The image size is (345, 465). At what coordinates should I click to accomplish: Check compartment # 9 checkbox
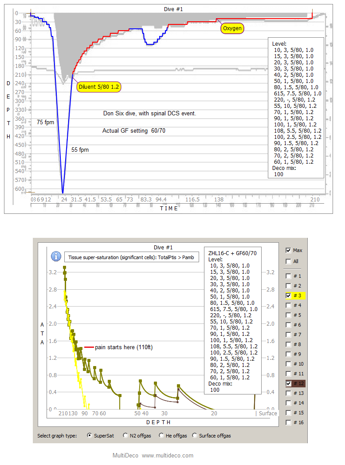[x=288, y=355]
